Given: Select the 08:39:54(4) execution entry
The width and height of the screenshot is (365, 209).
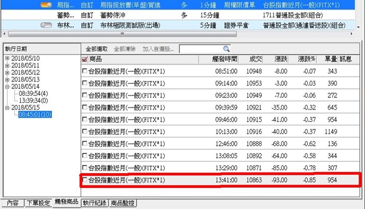Looking at the screenshot, I should point(33,94).
